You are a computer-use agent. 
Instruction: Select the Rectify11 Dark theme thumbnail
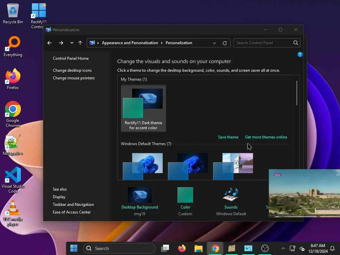(143, 108)
